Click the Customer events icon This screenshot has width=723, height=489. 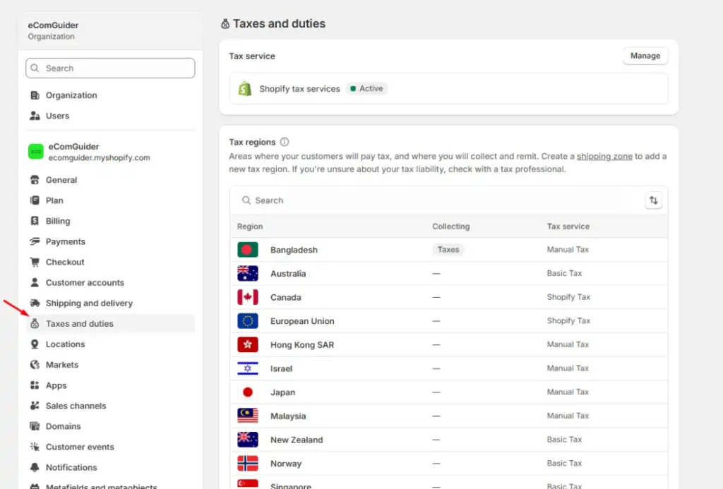coord(35,447)
